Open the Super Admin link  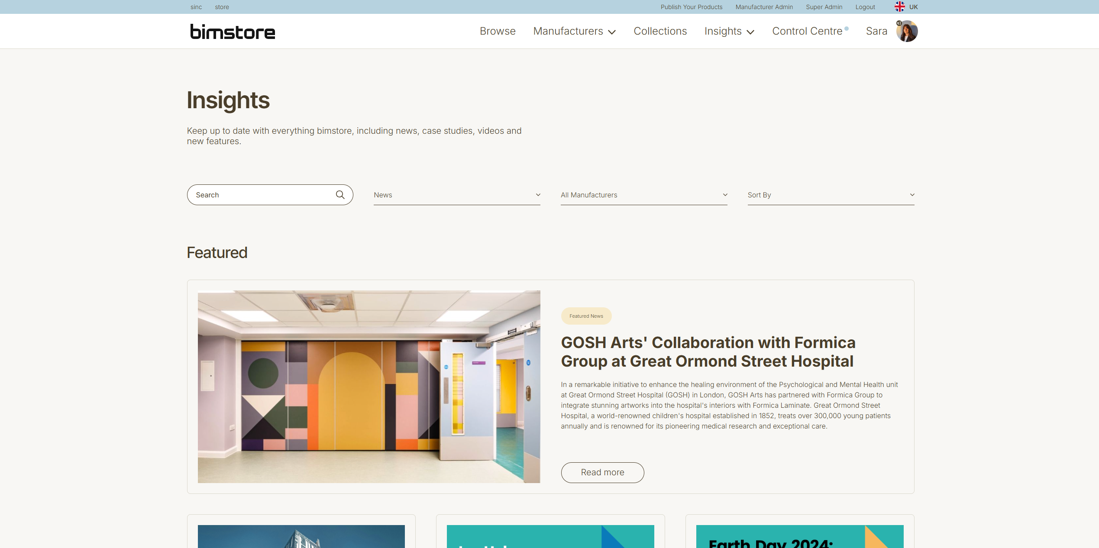click(x=824, y=7)
